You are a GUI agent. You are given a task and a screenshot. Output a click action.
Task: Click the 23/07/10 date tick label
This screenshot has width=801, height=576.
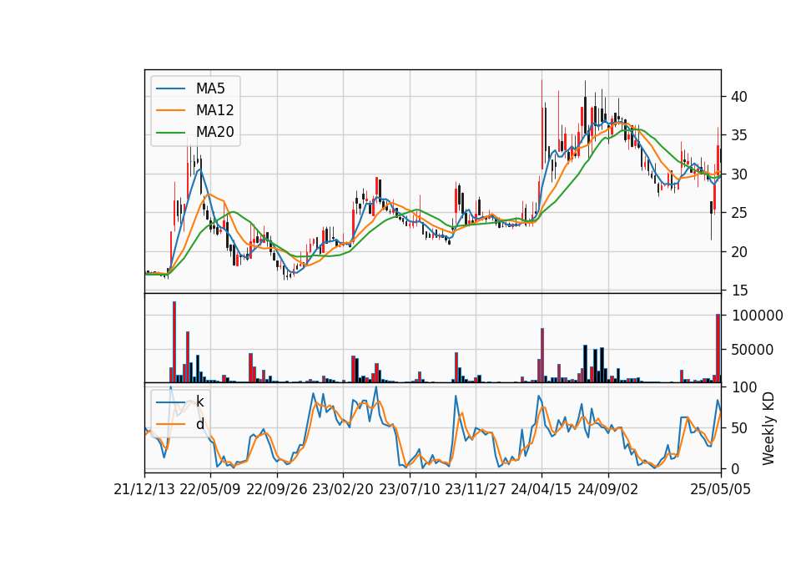pyautogui.click(x=409, y=489)
